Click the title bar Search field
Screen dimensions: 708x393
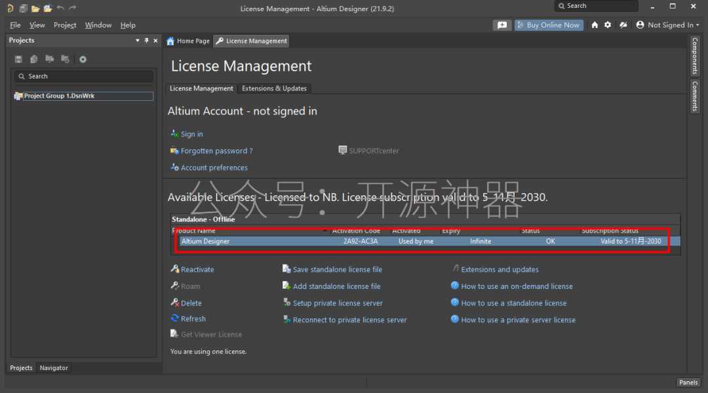[597, 6]
